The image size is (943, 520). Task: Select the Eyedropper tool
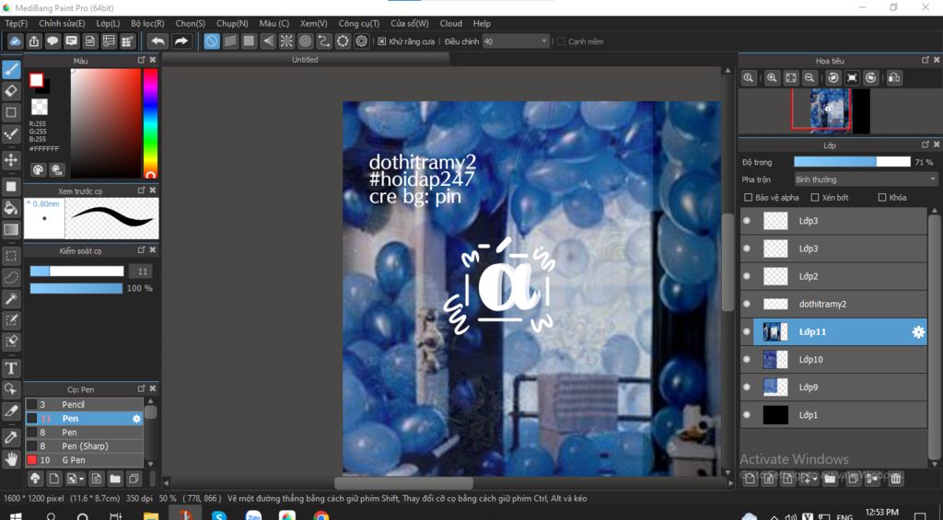tap(11, 438)
